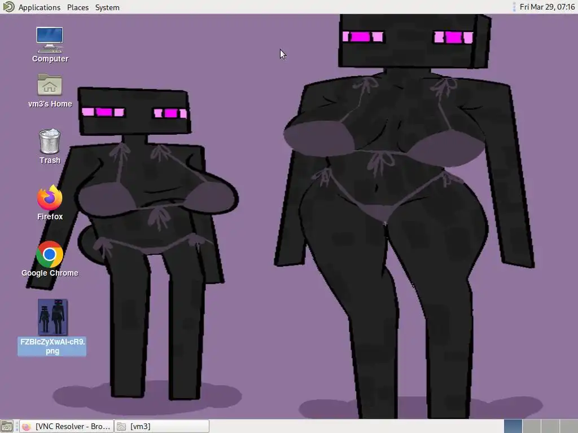The image size is (578, 433).
Task: Select the second workspace in the switcher
Action: pyautogui.click(x=532, y=426)
